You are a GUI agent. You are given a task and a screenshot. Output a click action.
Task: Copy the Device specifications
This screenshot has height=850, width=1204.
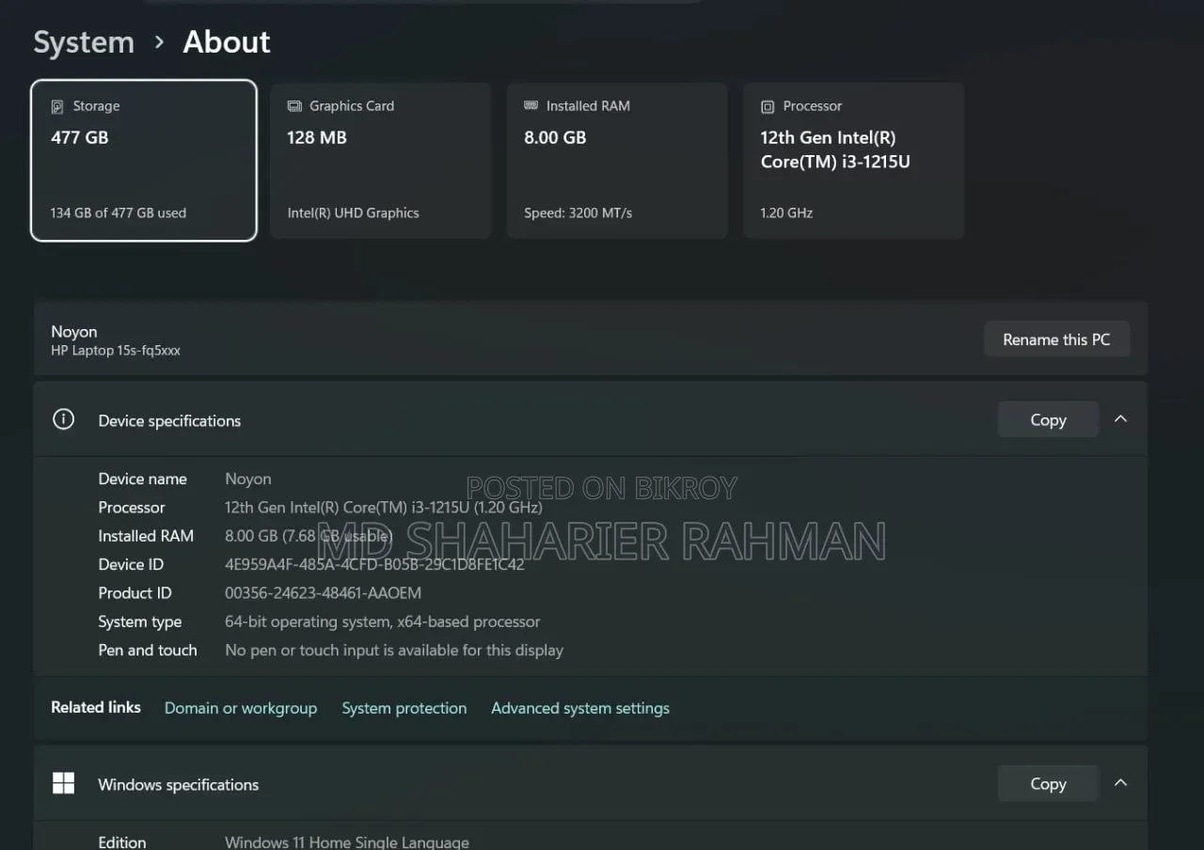1048,420
